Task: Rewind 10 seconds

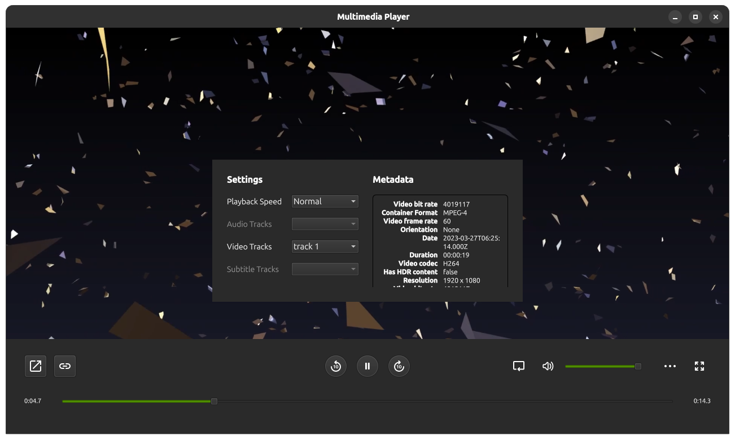Action: point(336,366)
